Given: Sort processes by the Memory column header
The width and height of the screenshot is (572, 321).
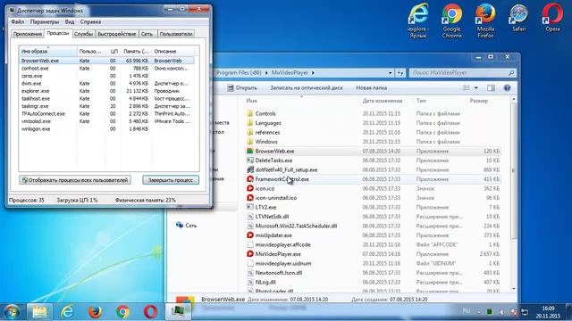Looking at the screenshot, I should pos(135,52).
